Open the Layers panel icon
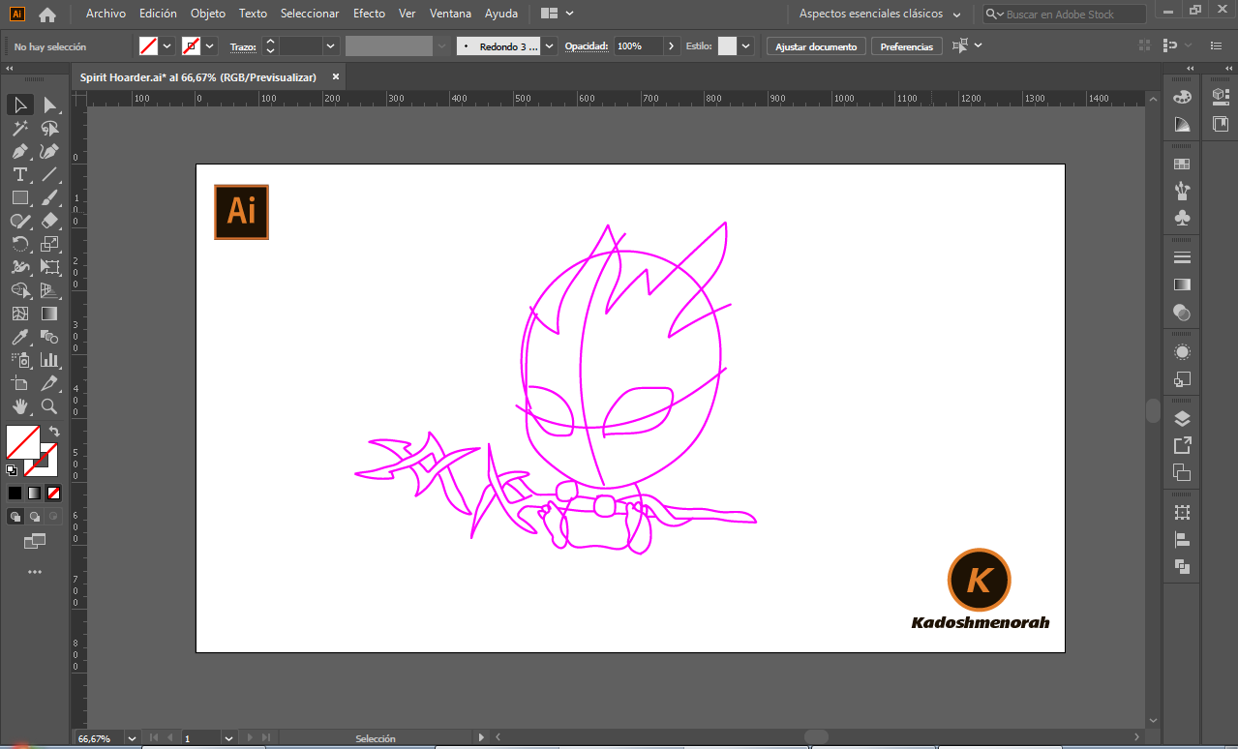The width and height of the screenshot is (1238, 749). pos(1182,419)
